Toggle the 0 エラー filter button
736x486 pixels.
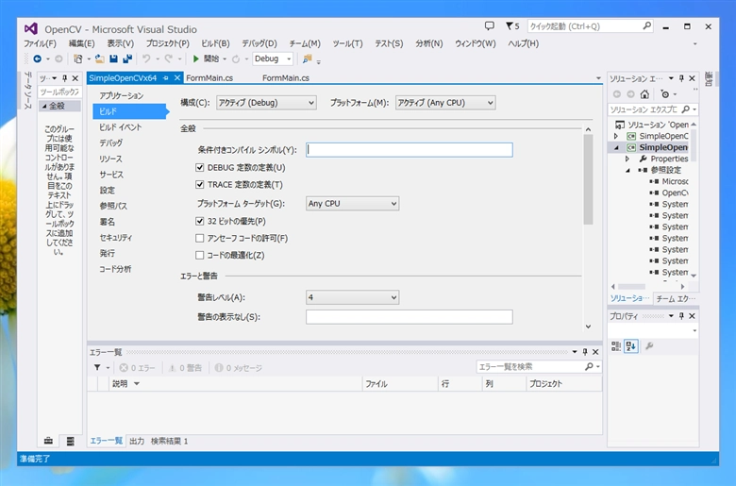click(137, 368)
